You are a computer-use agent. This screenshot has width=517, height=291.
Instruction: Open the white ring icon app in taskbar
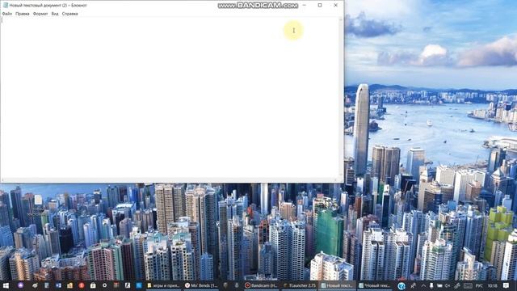pos(104,285)
